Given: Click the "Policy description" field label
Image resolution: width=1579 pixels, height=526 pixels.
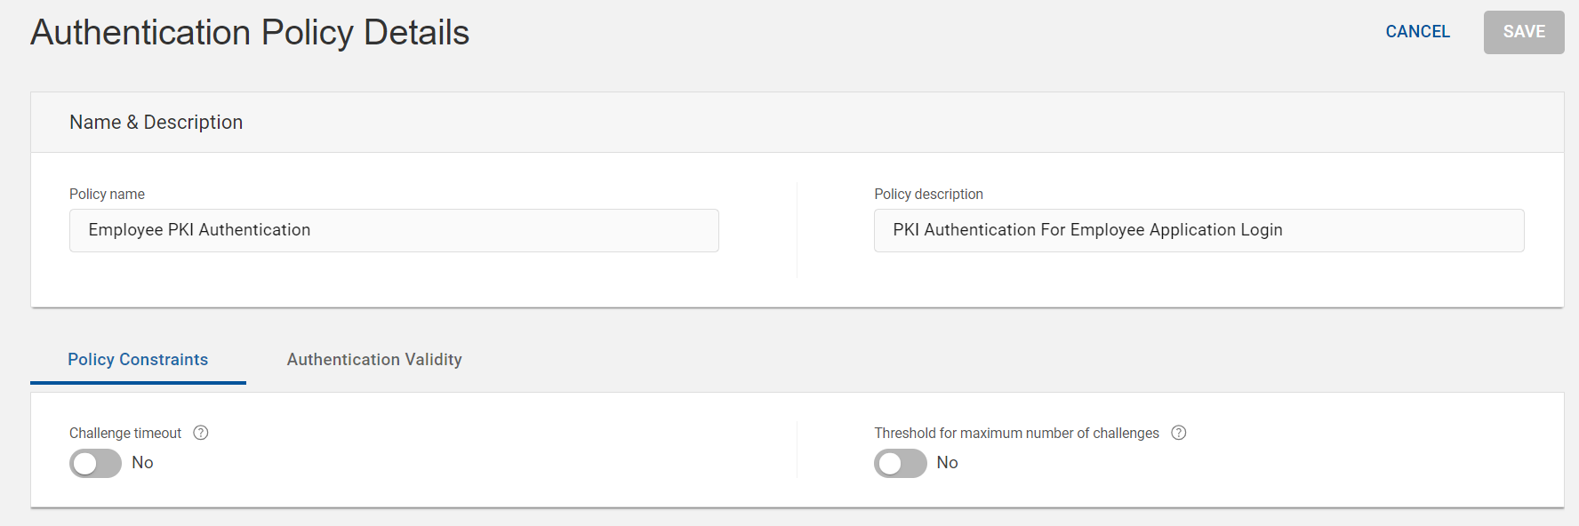Looking at the screenshot, I should point(928,195).
